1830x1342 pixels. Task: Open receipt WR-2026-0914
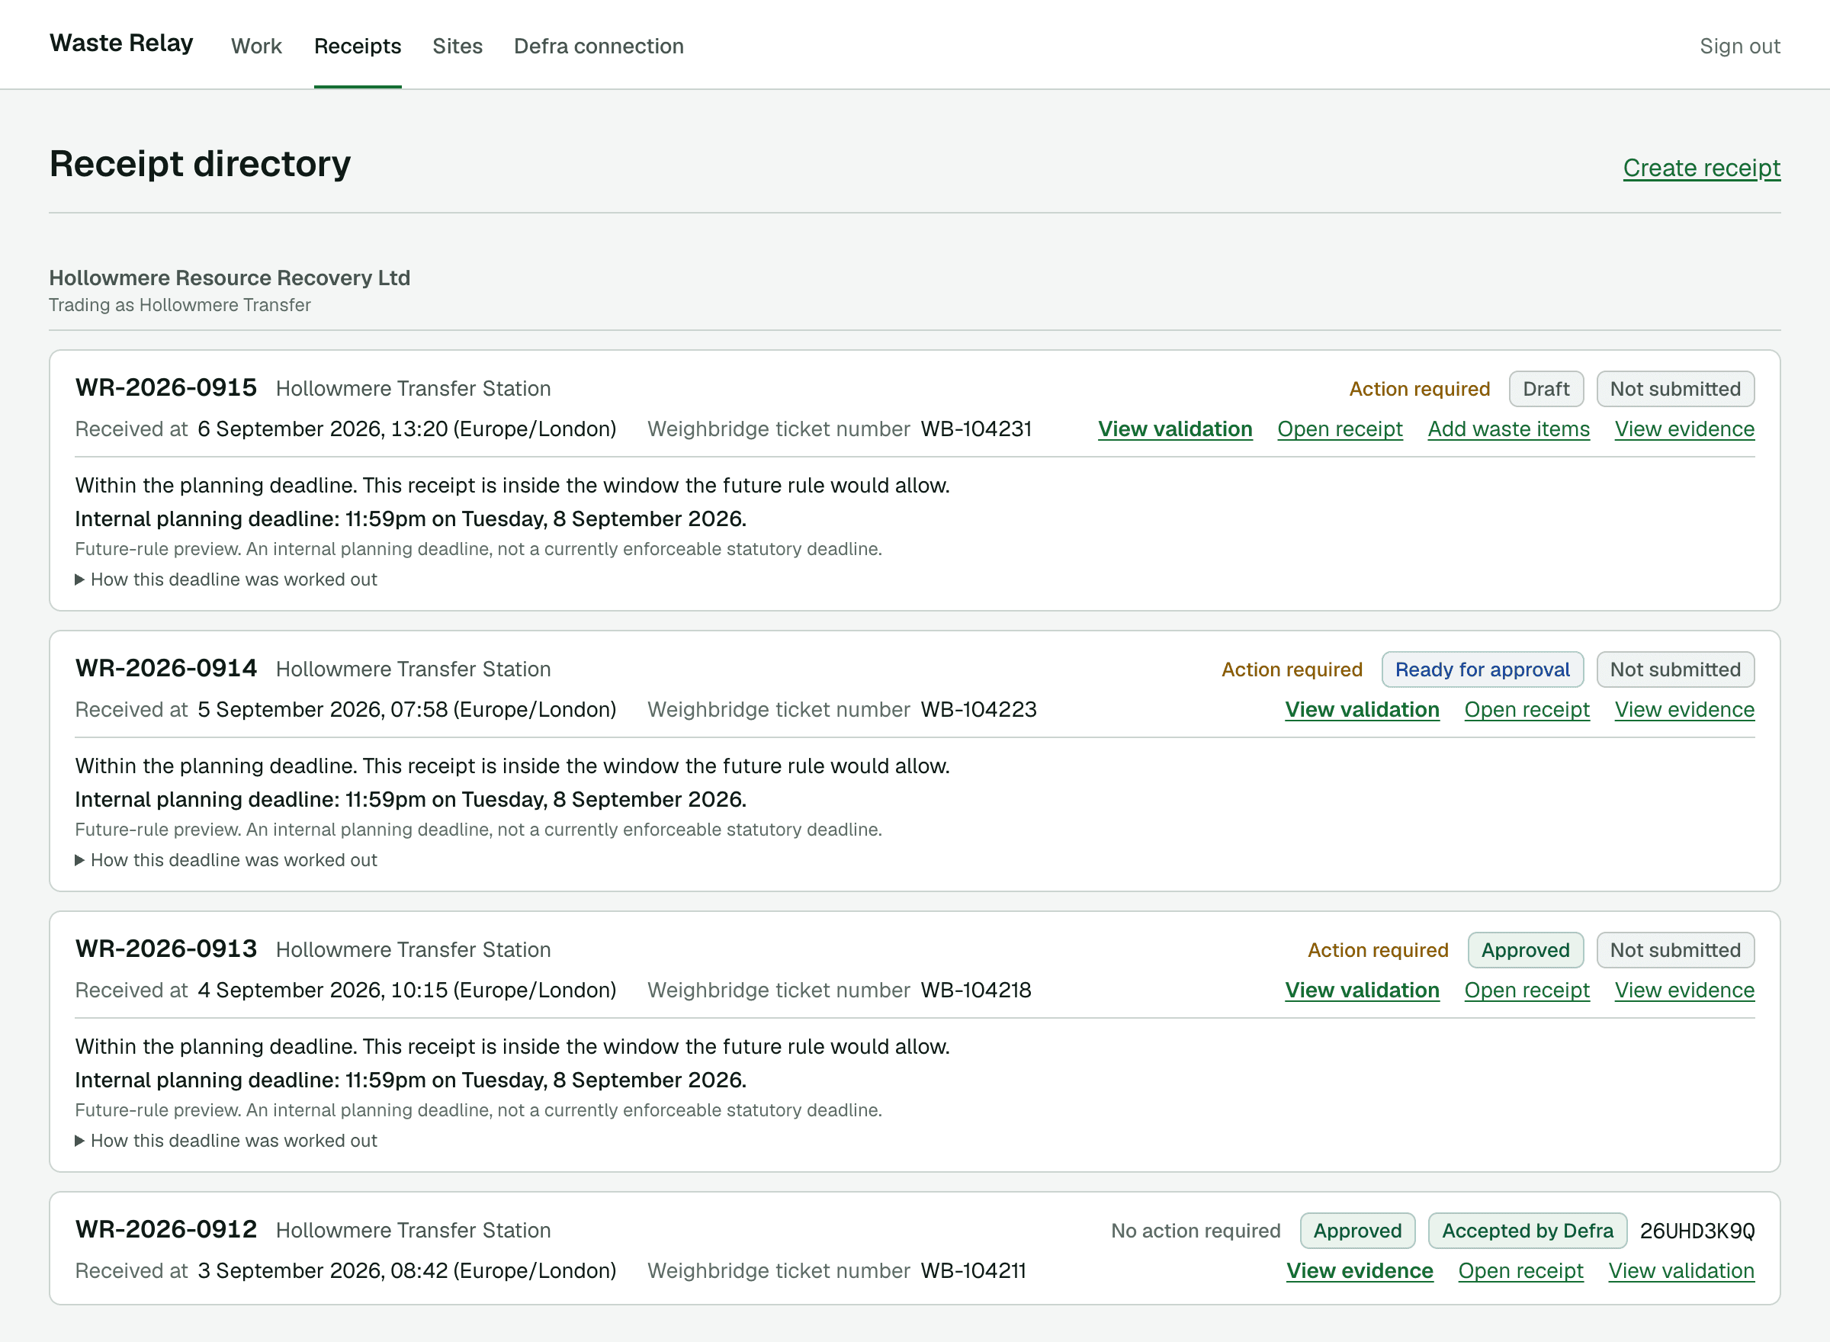(x=1527, y=709)
